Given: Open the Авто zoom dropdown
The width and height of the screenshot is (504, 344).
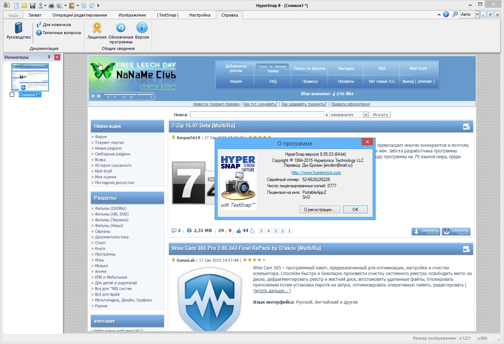Looking at the screenshot, I should point(477,14).
